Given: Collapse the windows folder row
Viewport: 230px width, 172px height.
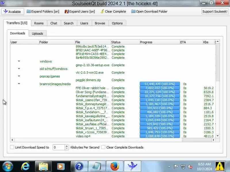Looking at the screenshot, I should coord(19,61).
